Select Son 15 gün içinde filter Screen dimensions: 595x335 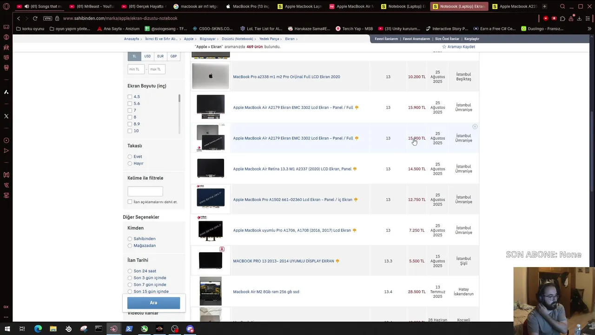(x=130, y=291)
